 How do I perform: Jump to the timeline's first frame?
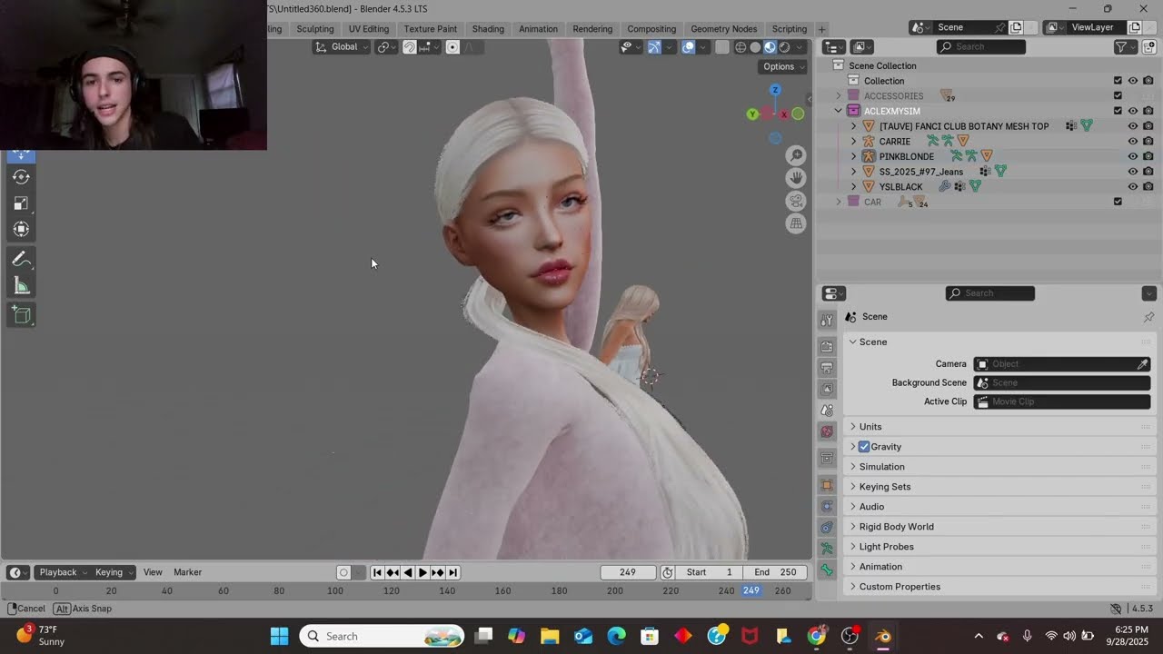(377, 572)
